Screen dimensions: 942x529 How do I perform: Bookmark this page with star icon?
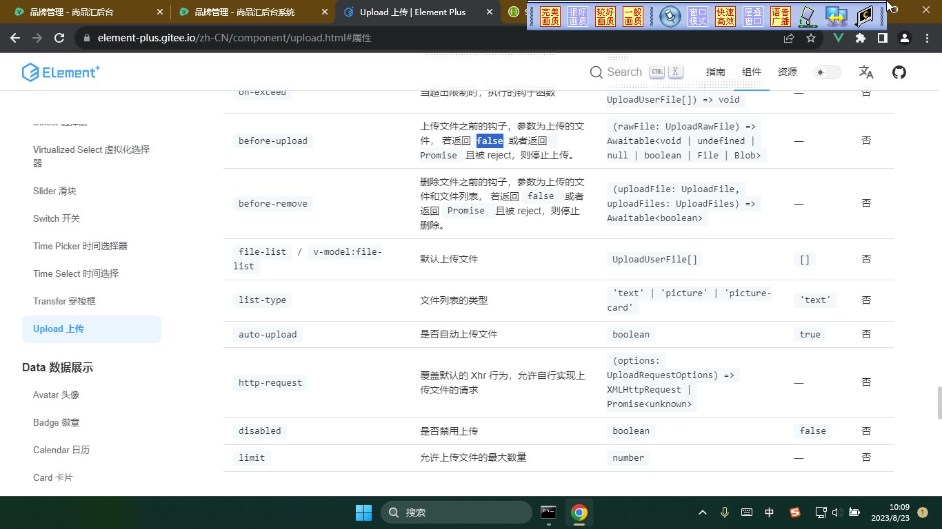[x=811, y=38]
